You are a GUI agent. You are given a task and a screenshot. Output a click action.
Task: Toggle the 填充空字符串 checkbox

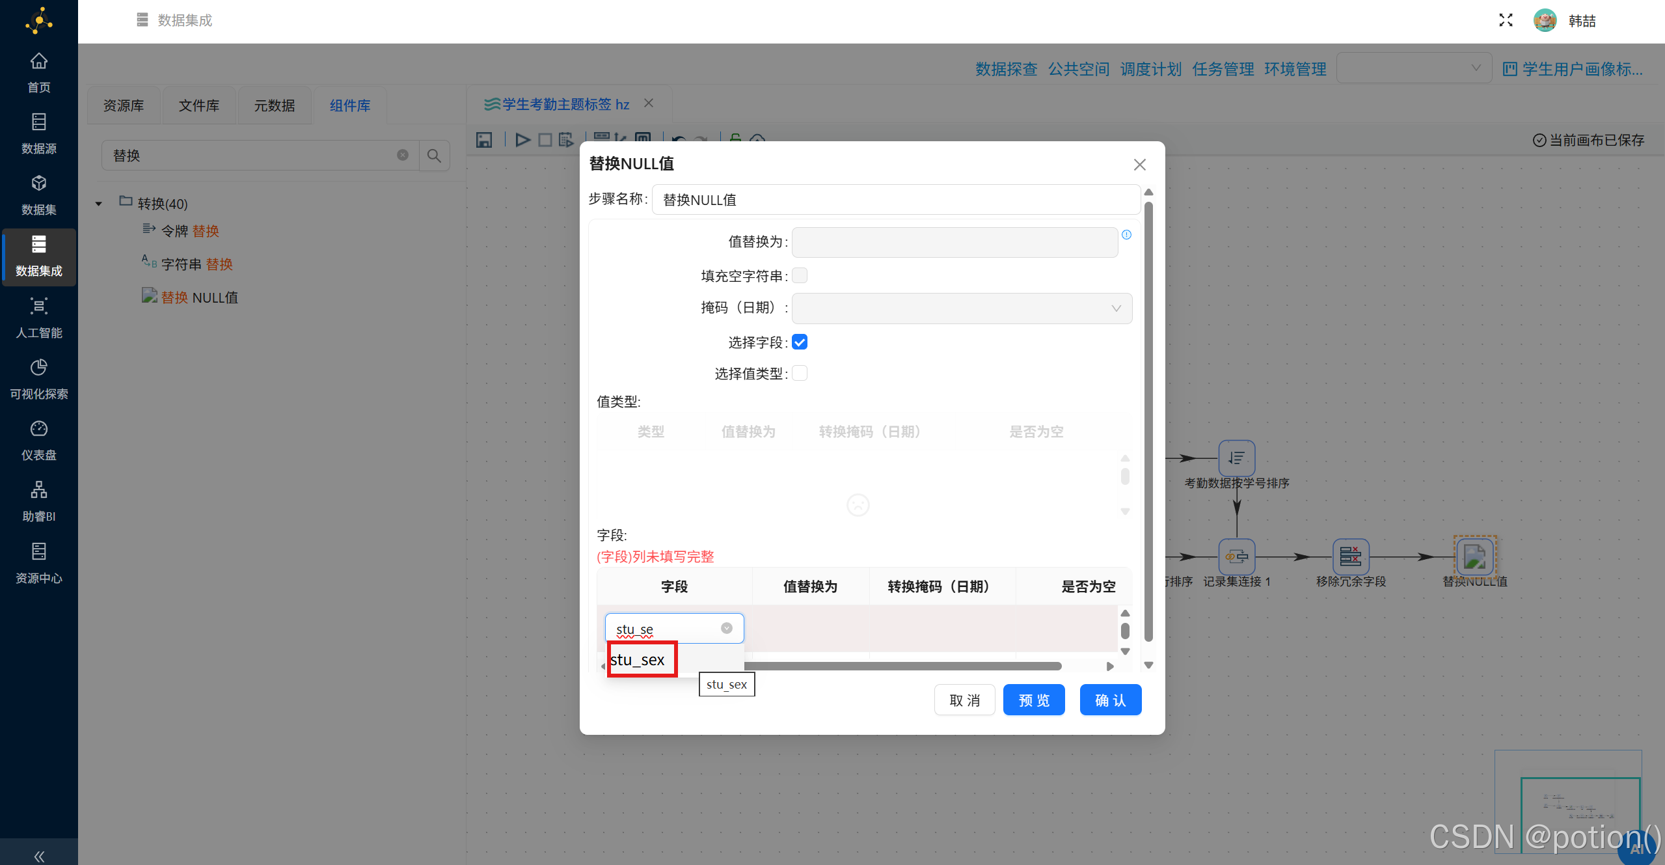[800, 275]
